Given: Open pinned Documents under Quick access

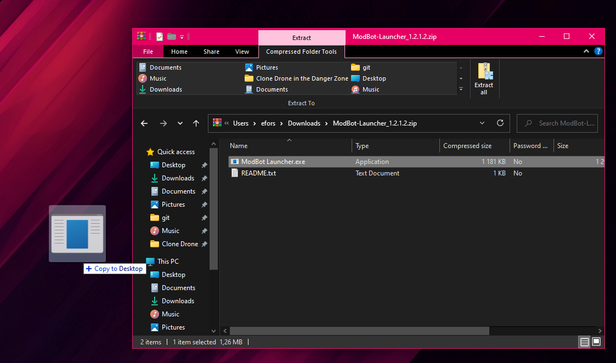Looking at the screenshot, I should pyautogui.click(x=173, y=191).
